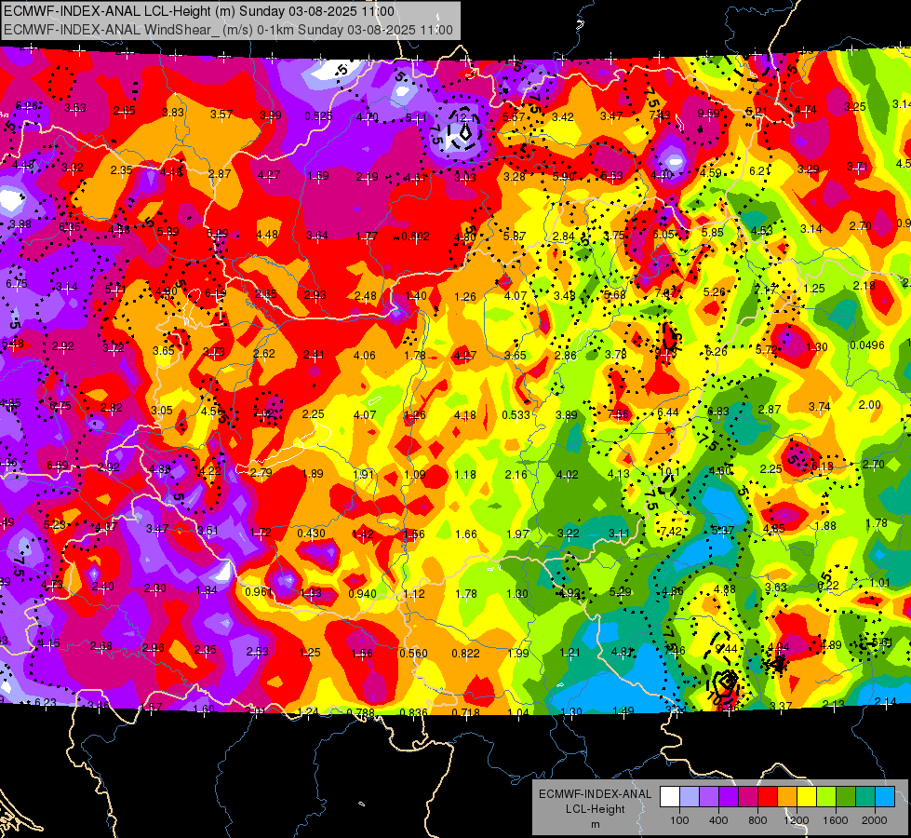Select the yellow swatch in the legend
The width and height of the screenshot is (911, 838).
(807, 797)
